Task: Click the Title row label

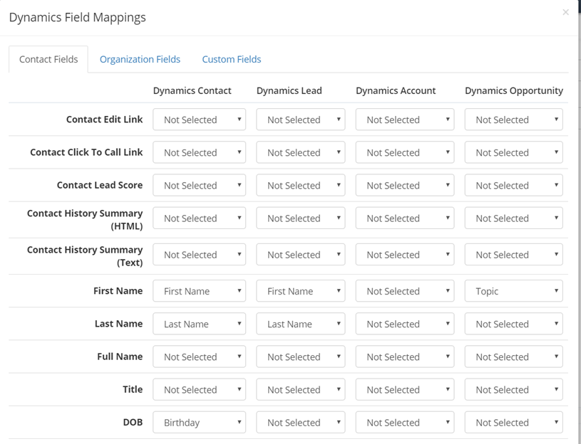Action: click(x=133, y=390)
